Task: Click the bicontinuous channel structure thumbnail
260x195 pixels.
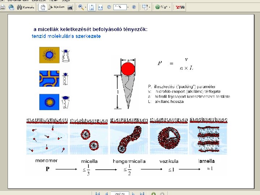Action: 49,79
